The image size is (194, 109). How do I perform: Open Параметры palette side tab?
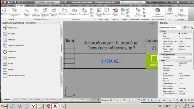[x=62, y=32]
